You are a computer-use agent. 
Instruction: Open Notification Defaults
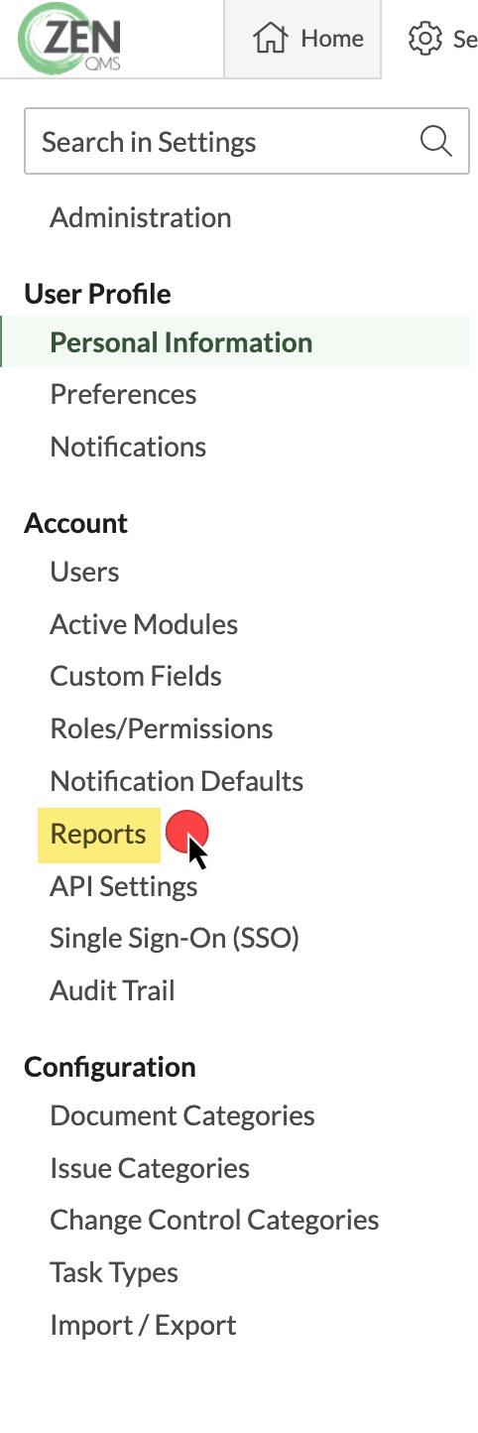pyautogui.click(x=177, y=781)
